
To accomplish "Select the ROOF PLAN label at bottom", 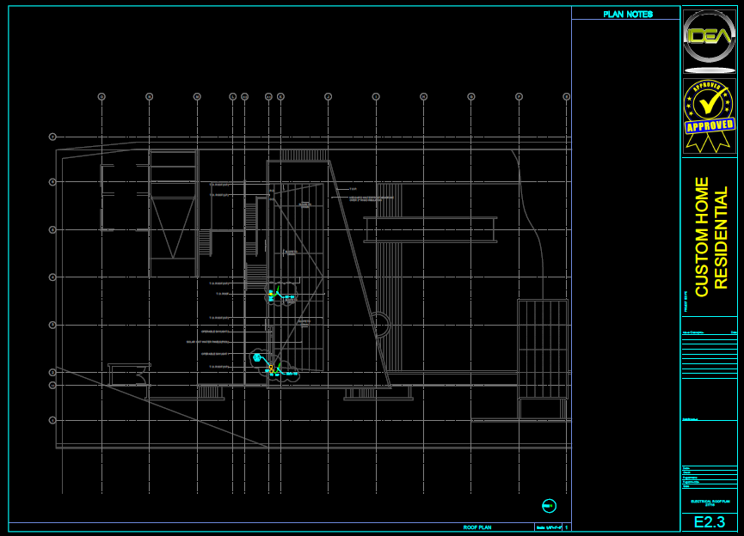I will (477, 527).
